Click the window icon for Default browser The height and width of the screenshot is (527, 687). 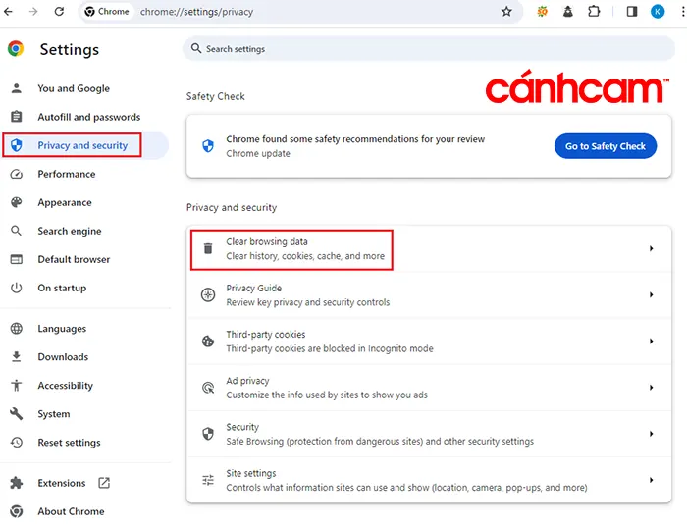(x=17, y=259)
